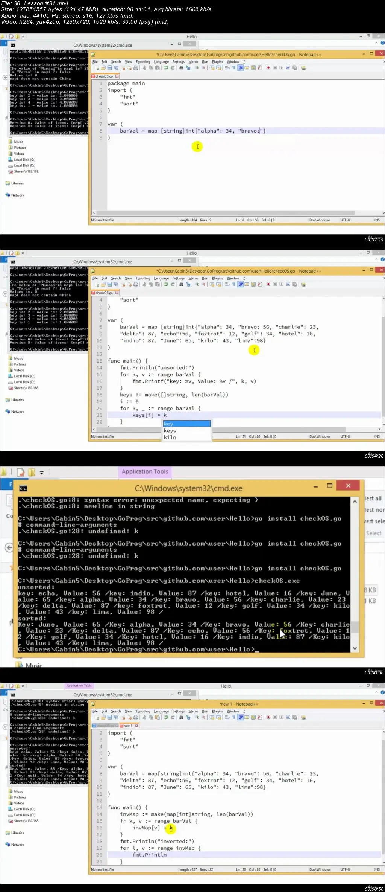Choose highlighted "key" autocomplete entry in second frame
This screenshot has width=385, height=892.
[x=186, y=424]
